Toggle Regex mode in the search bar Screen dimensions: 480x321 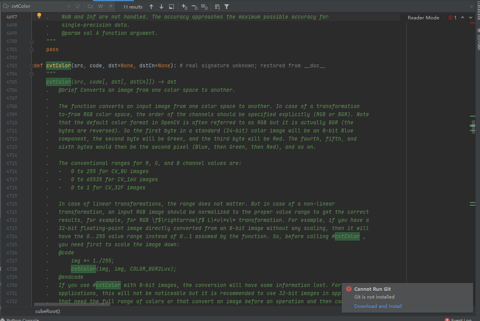(x=110, y=7)
